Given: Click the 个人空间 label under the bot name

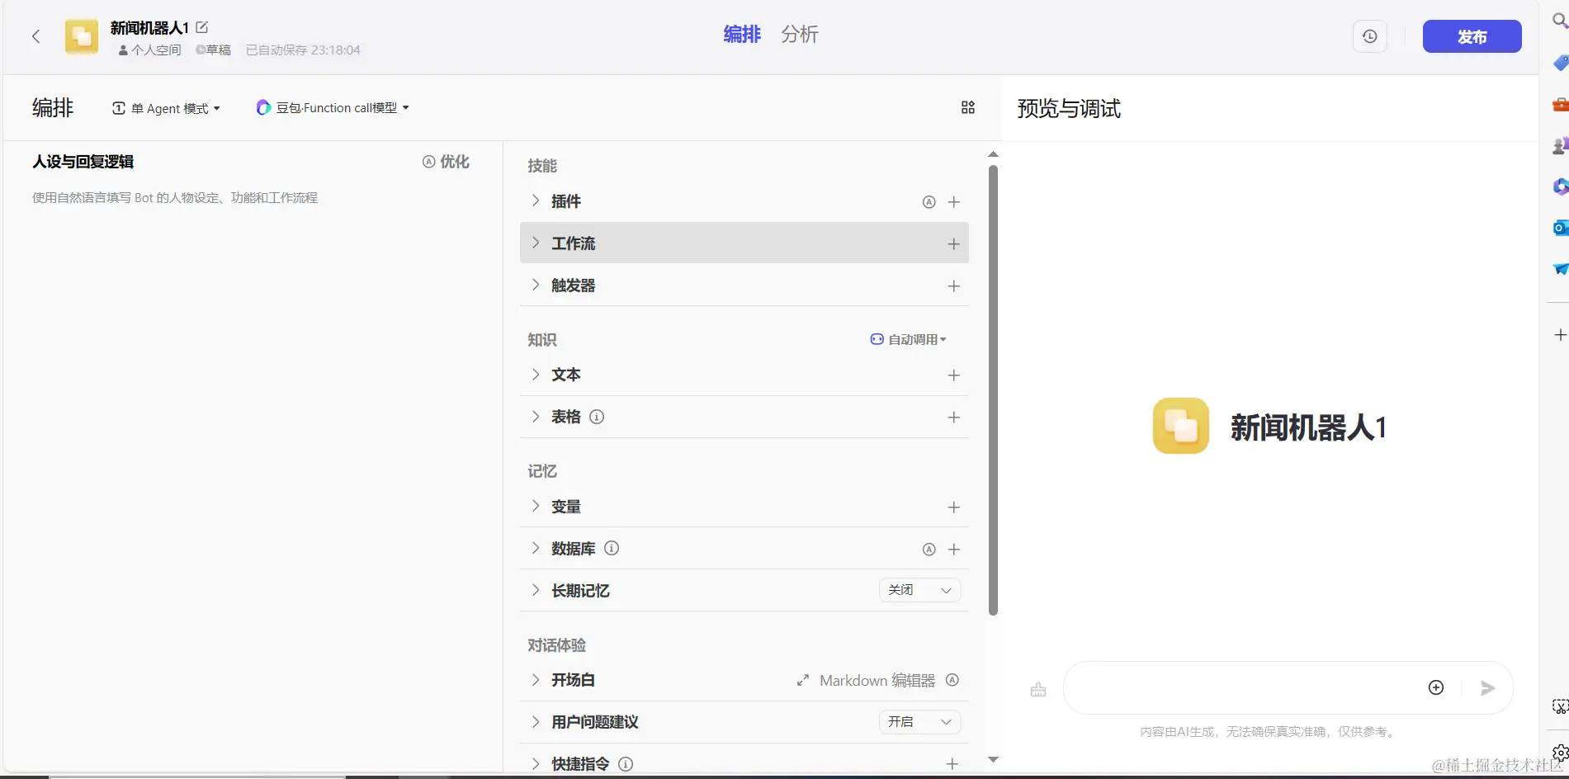Looking at the screenshot, I should [150, 50].
